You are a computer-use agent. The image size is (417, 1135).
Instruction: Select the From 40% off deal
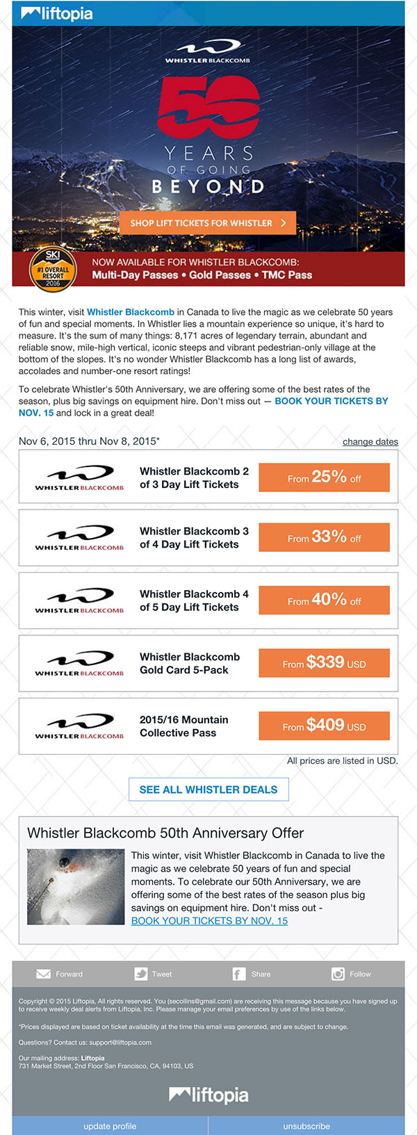324,600
